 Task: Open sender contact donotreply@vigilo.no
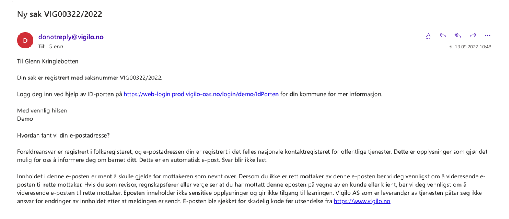pyautogui.click(x=71, y=37)
